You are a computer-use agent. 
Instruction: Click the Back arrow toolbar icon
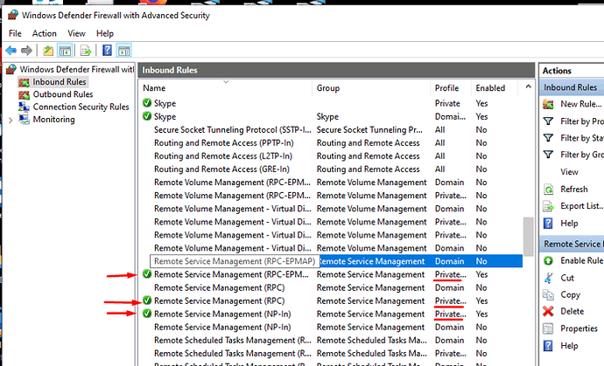(x=11, y=51)
